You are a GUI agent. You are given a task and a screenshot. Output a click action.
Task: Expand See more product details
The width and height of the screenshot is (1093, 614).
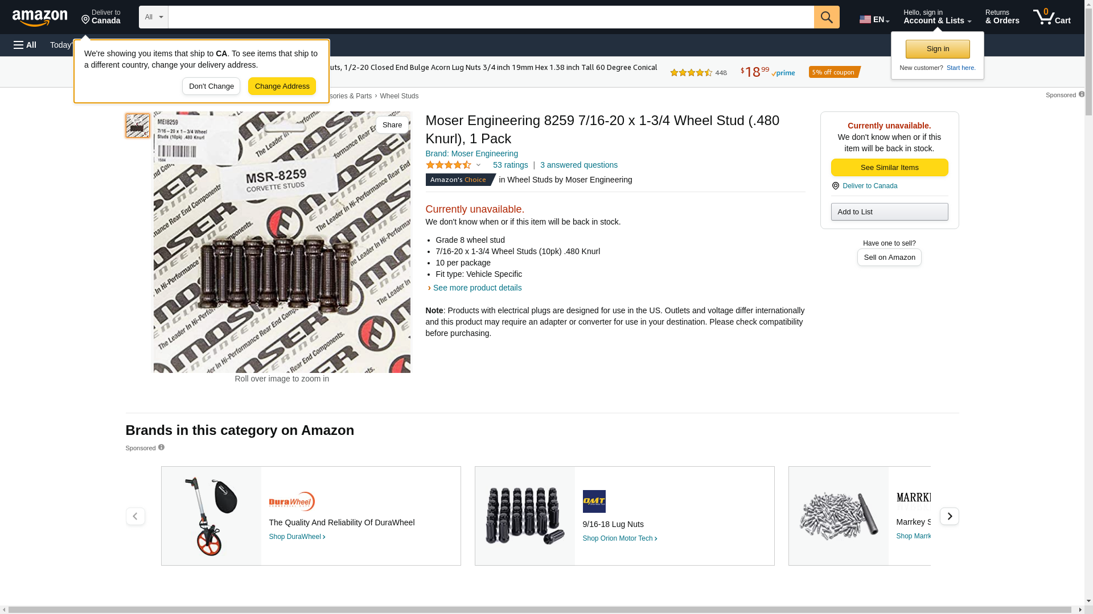click(476, 288)
